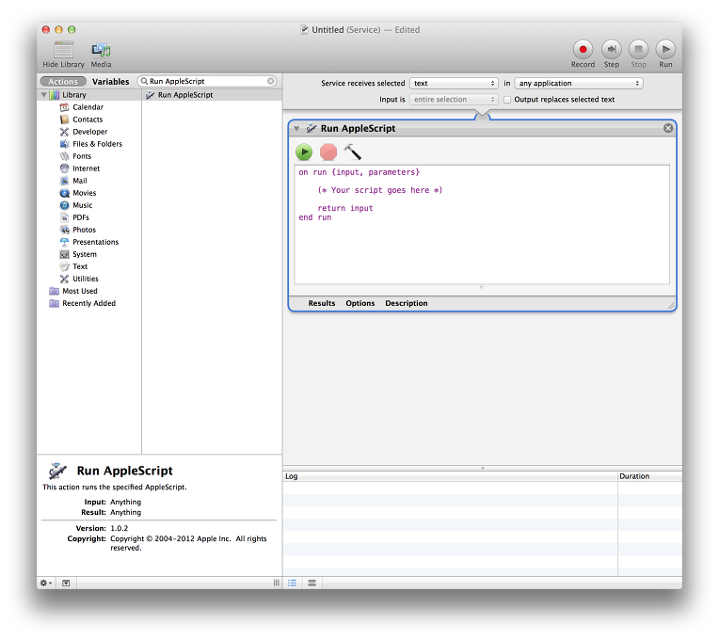The height and width of the screenshot is (640, 719).
Task: Select the PDFs library category
Action: [x=81, y=217]
